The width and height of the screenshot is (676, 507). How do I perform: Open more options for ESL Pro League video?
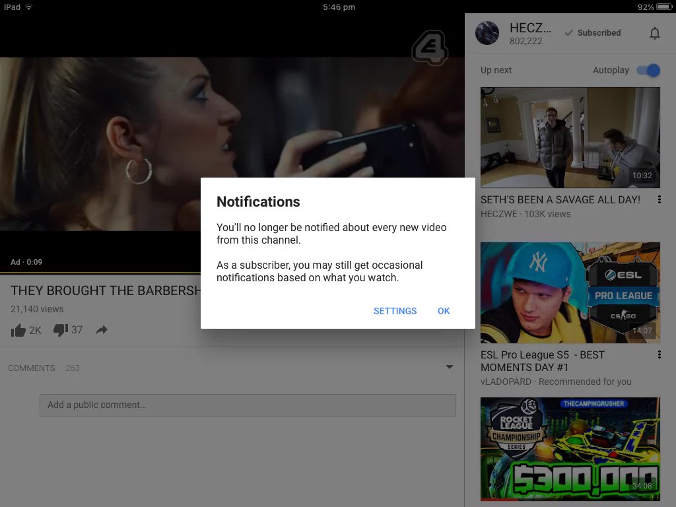point(659,355)
